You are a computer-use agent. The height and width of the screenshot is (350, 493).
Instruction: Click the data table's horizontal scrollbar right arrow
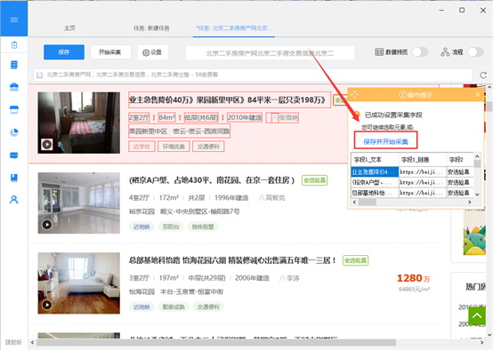tap(470, 203)
